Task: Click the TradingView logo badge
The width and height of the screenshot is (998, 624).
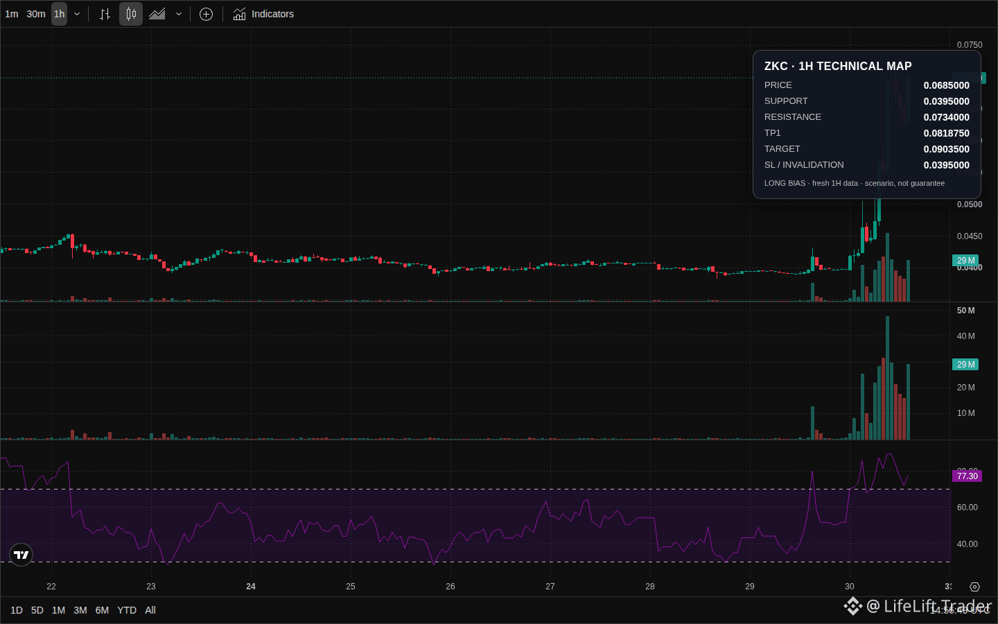Action: click(x=21, y=555)
